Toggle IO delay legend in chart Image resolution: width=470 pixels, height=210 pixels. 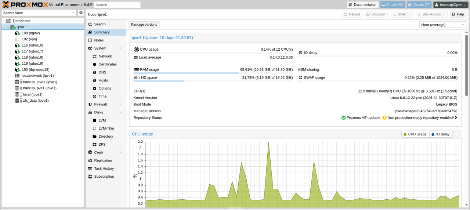coord(441,134)
